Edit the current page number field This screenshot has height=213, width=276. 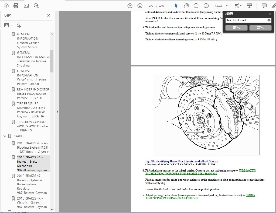[151, 6]
